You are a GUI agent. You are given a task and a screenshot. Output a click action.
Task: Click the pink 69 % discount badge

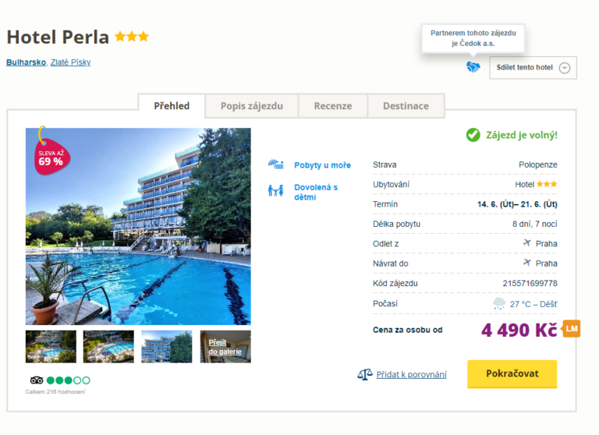click(x=51, y=157)
